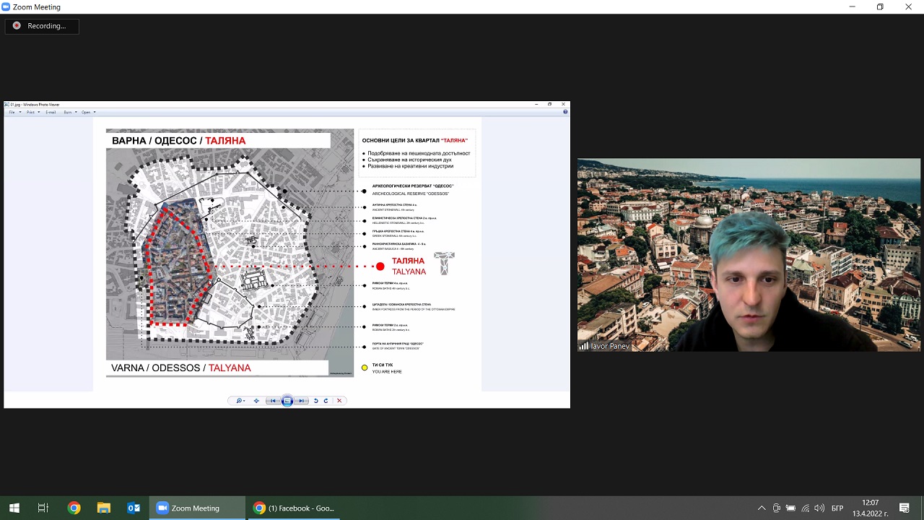Screen dimensions: 924x520
Task: Open Photo Viewer help icon
Action: point(565,112)
